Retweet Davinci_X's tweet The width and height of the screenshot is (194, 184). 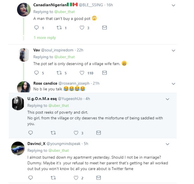click(53, 178)
